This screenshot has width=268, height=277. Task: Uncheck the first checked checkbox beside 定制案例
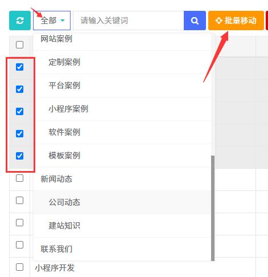pos(20,67)
